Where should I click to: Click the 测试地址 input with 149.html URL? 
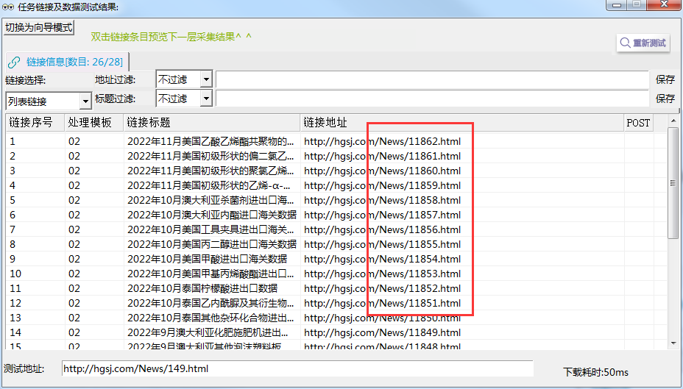(297, 368)
